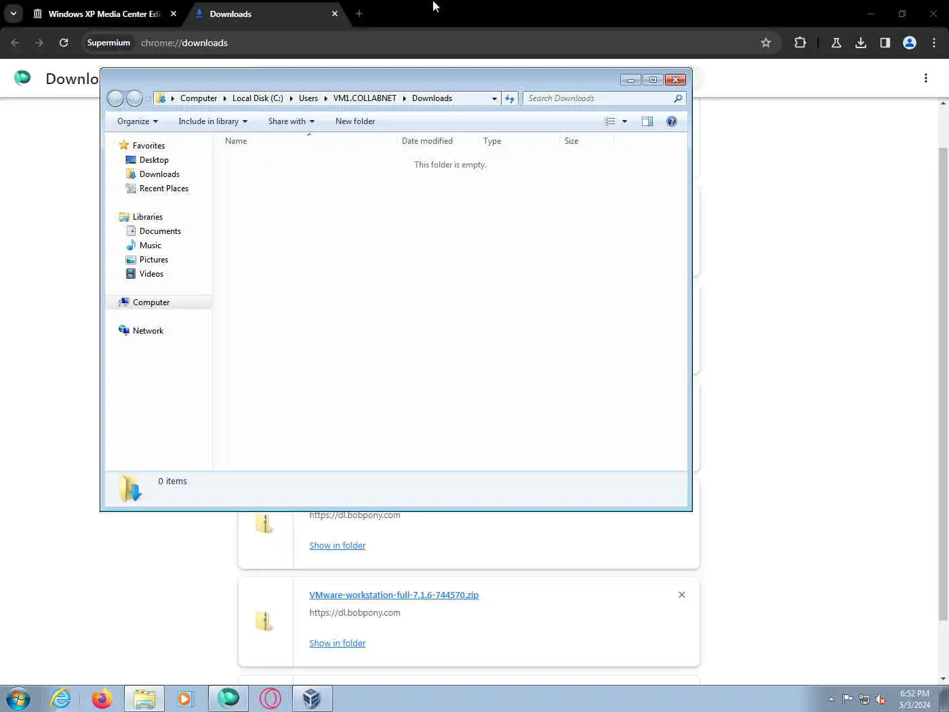Screen dimensions: 949x712
Task: Click the volume icon in system tray
Action: coord(881,699)
